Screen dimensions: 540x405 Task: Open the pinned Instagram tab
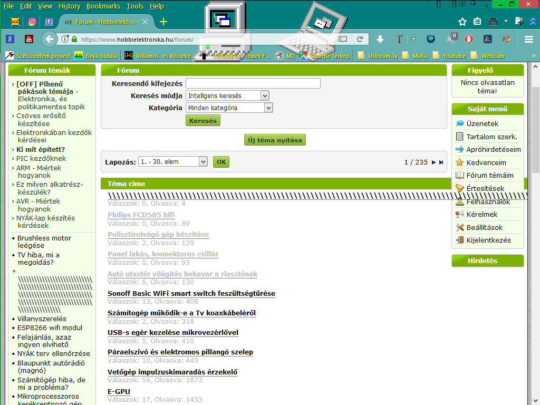[32, 22]
